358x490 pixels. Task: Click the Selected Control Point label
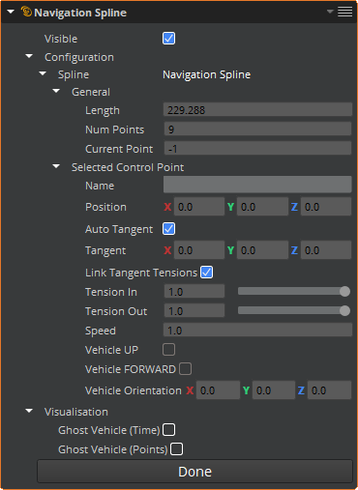(x=128, y=167)
